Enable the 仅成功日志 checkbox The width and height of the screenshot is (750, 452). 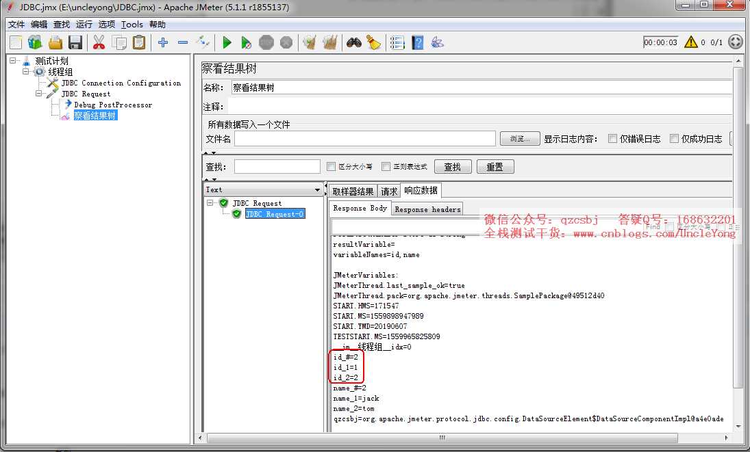674,138
